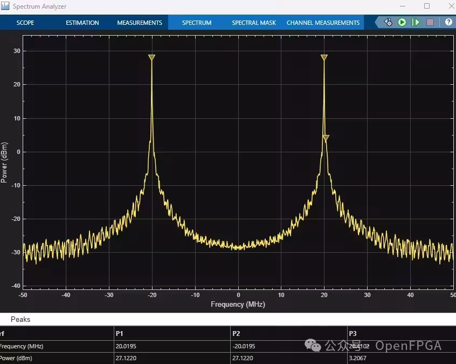Viewport: 456px width, 364px height.
Task: Click the peak marker at -20 MHz
Action: click(x=151, y=57)
